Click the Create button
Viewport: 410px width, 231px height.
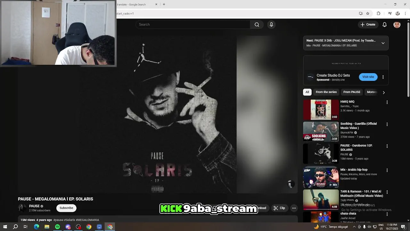[x=368, y=25]
